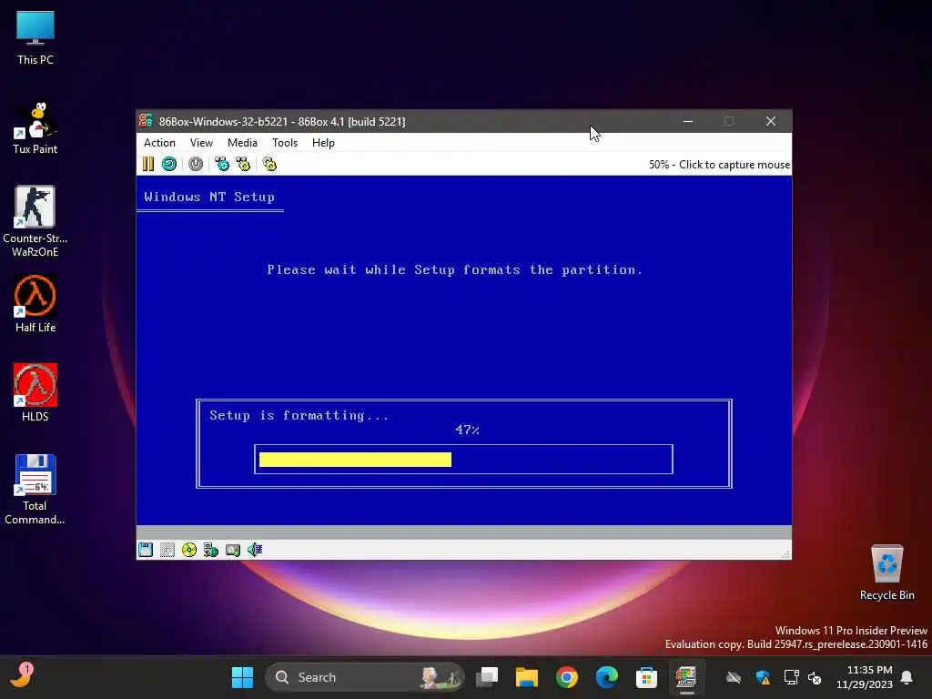932x699 pixels.
Task: Pause the 86Box emulation
Action: click(148, 164)
